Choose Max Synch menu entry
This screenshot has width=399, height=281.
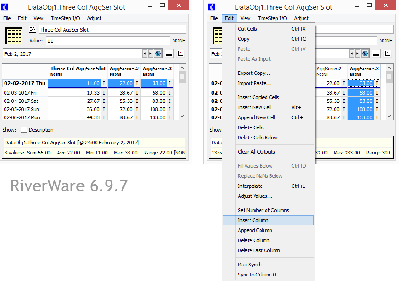point(268,265)
